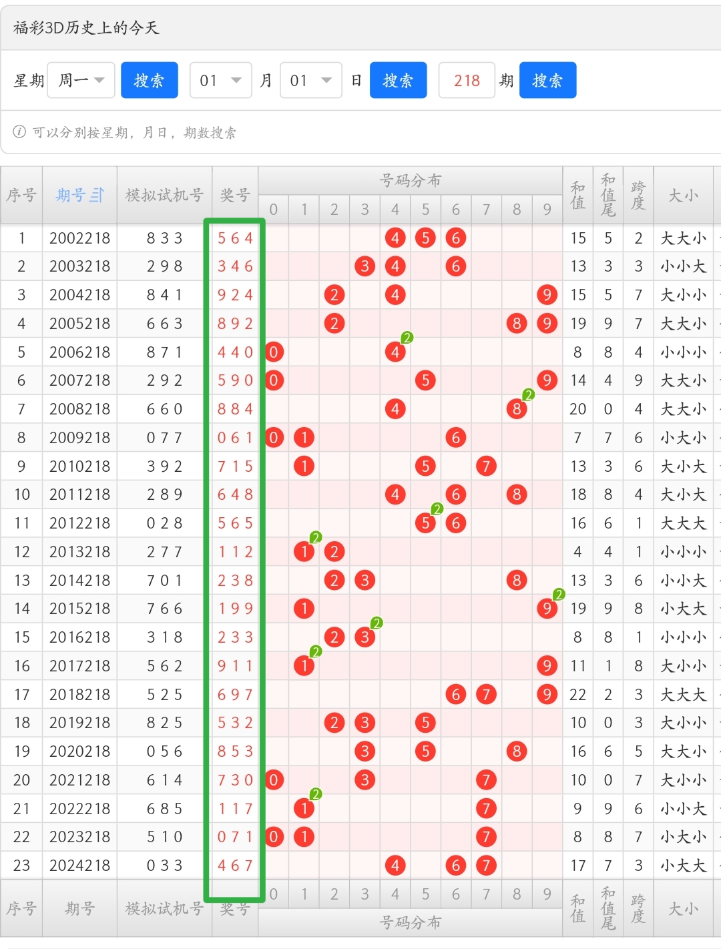Screen dimensions: 721x949
Task: Select period number 2020218
Action: [79, 751]
